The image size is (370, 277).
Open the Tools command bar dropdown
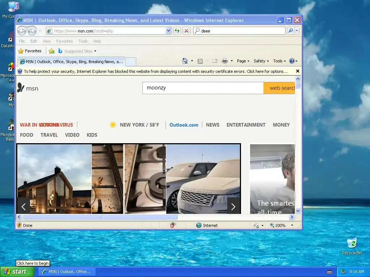279,61
